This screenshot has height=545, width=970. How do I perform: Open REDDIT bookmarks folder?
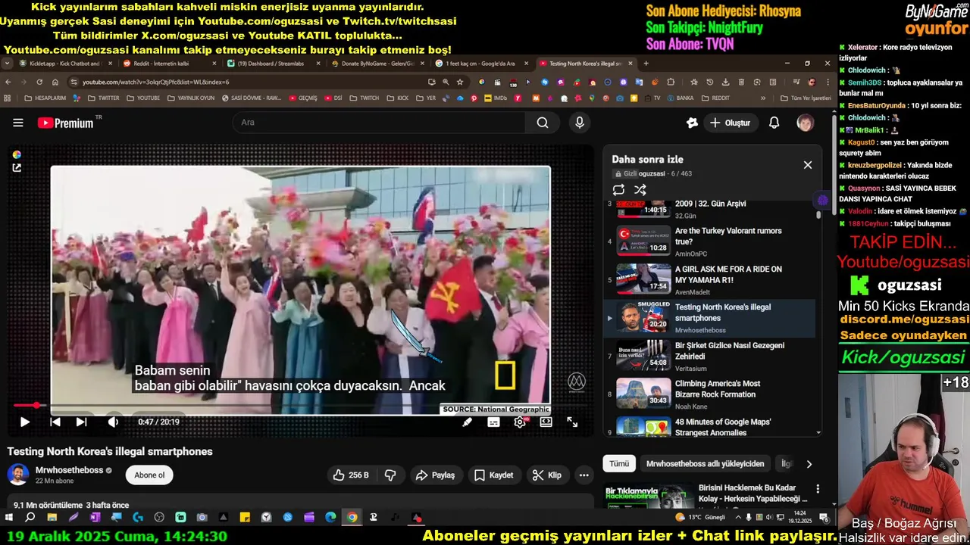tap(715, 98)
